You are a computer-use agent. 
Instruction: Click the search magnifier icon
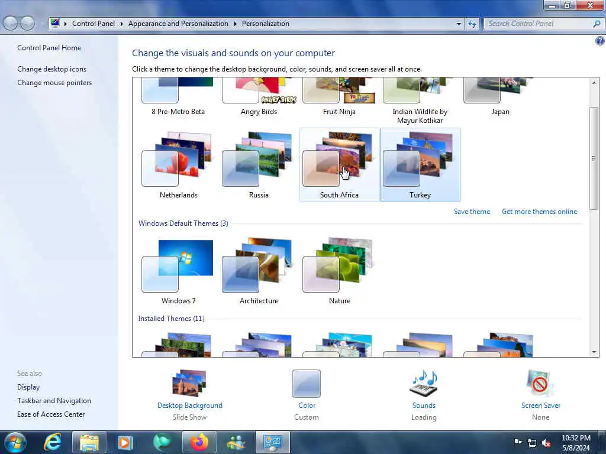coord(597,24)
